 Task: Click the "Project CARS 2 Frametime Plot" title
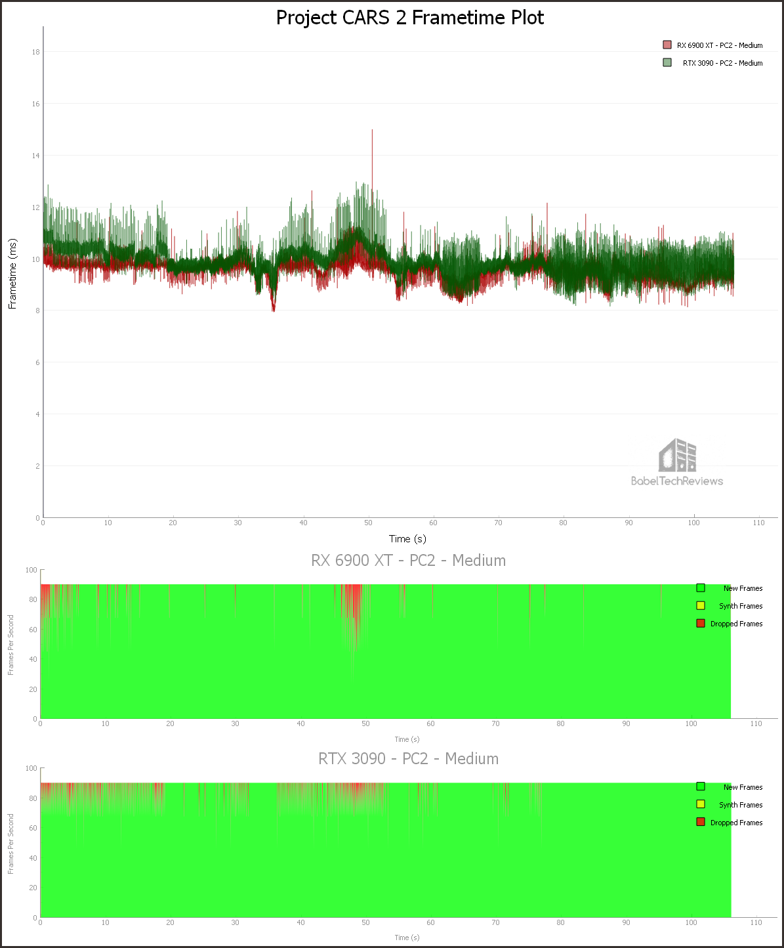(x=410, y=18)
